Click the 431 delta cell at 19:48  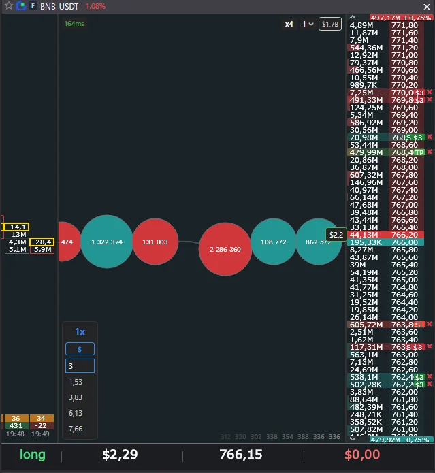16,425
